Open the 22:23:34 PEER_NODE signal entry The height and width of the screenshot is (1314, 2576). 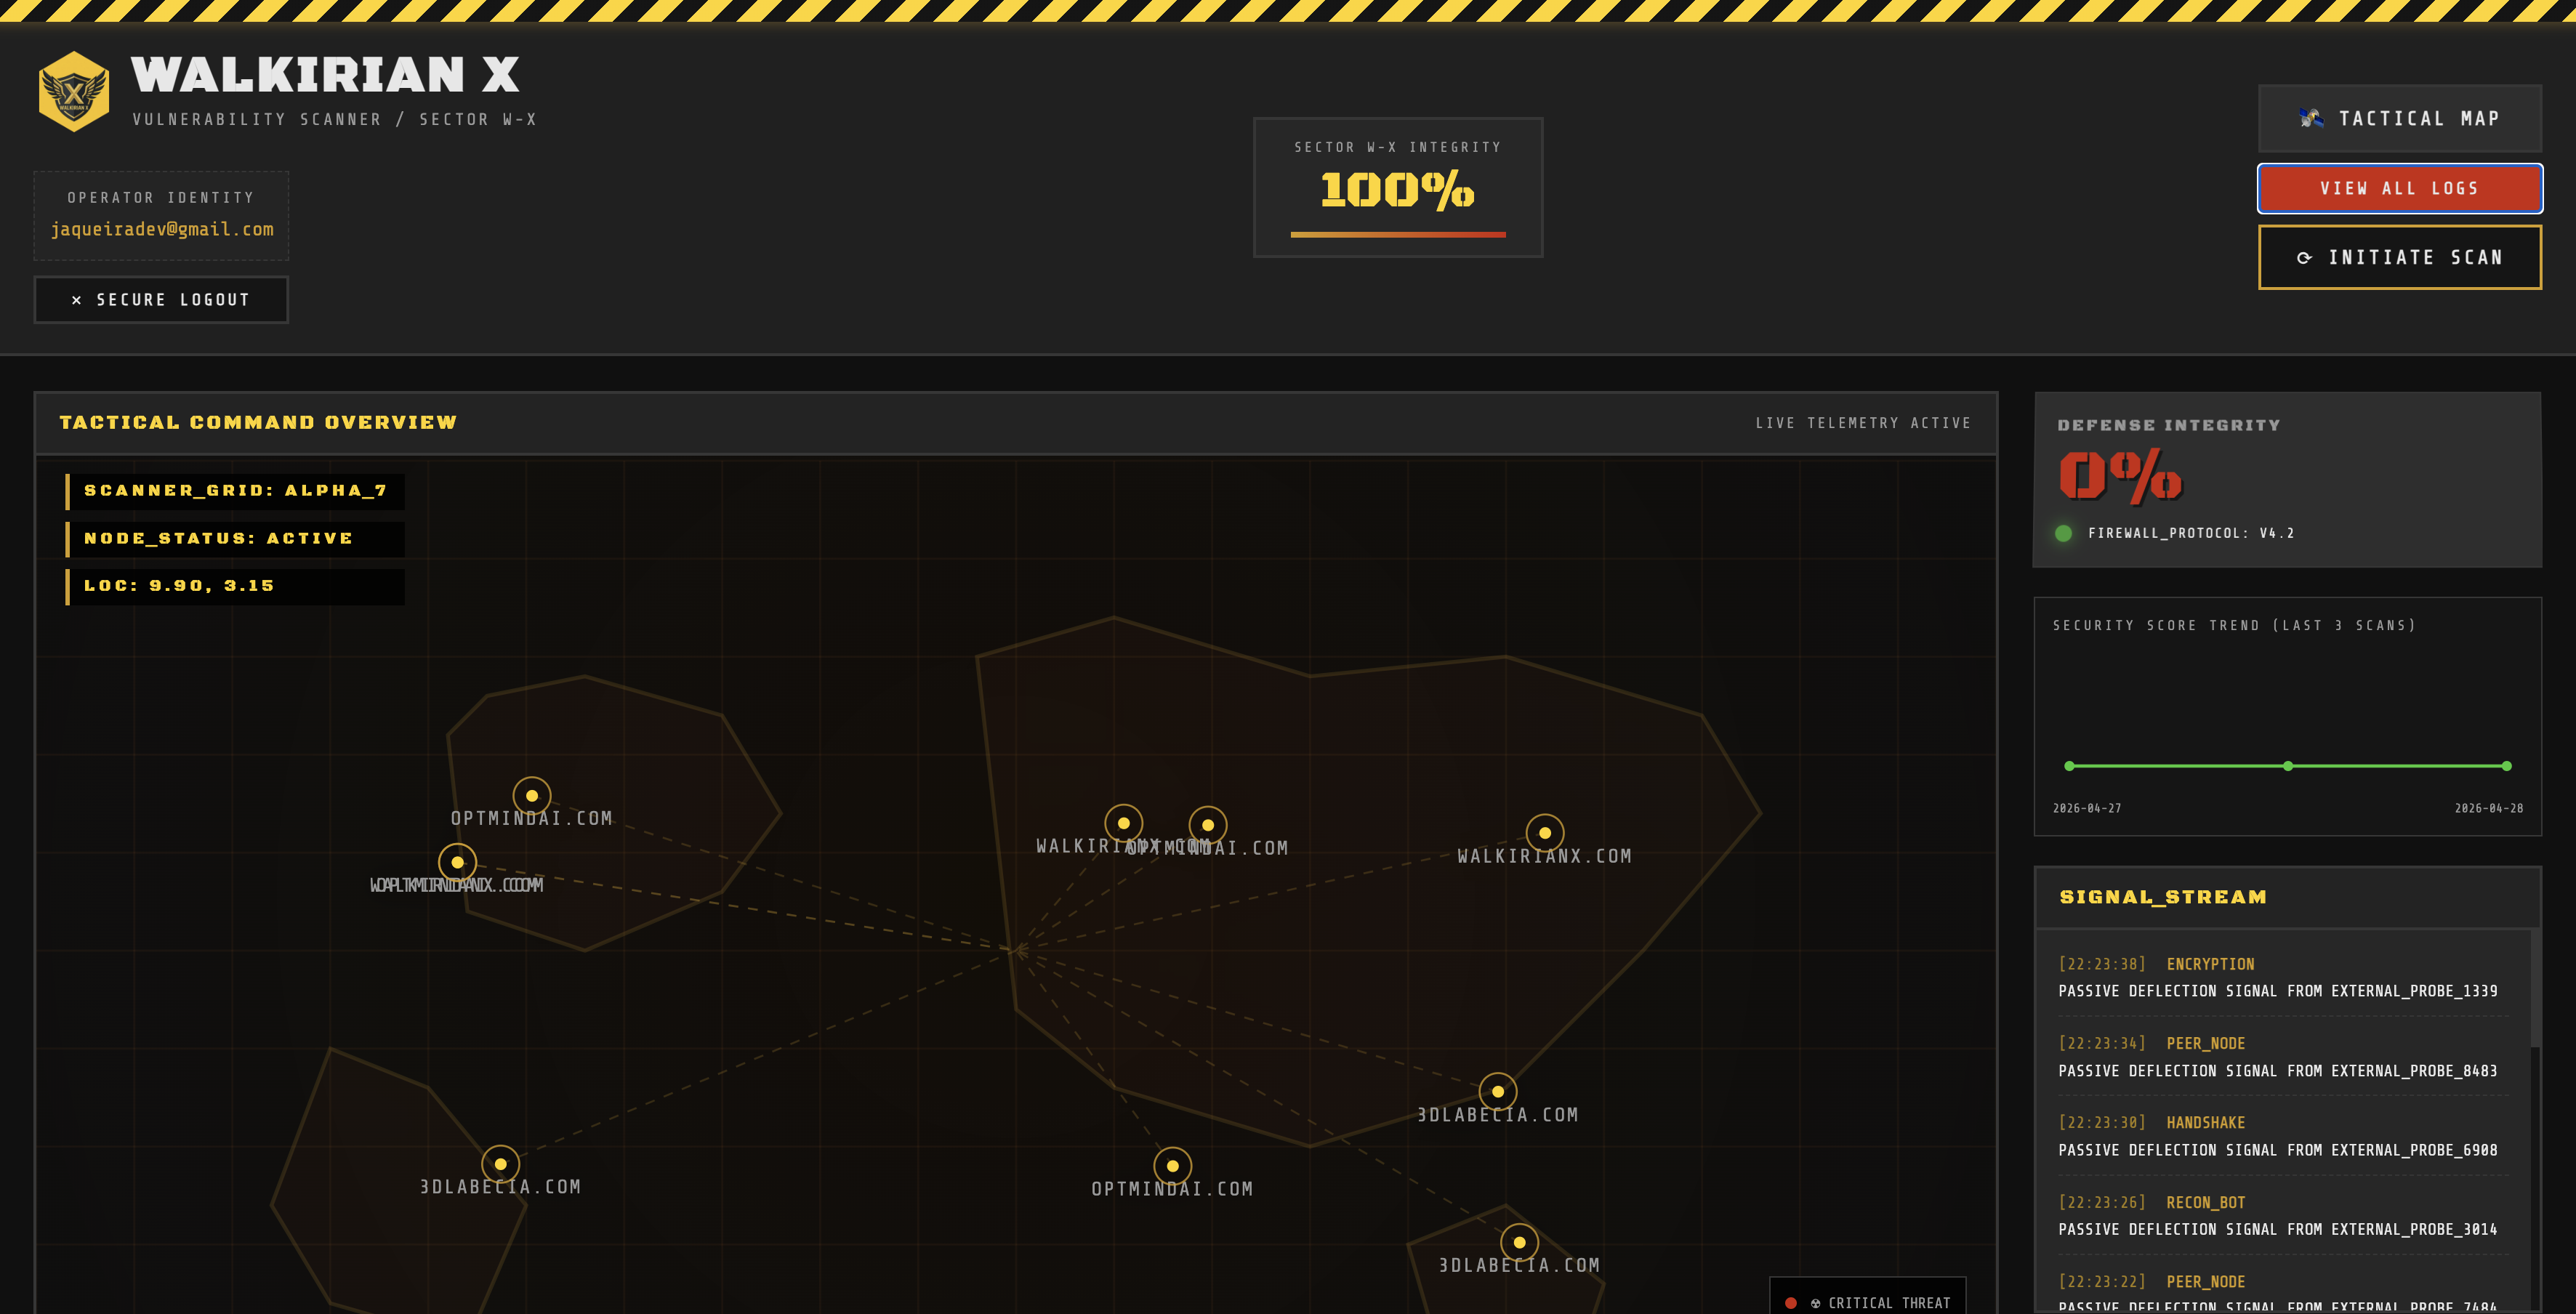[x=2283, y=1057]
